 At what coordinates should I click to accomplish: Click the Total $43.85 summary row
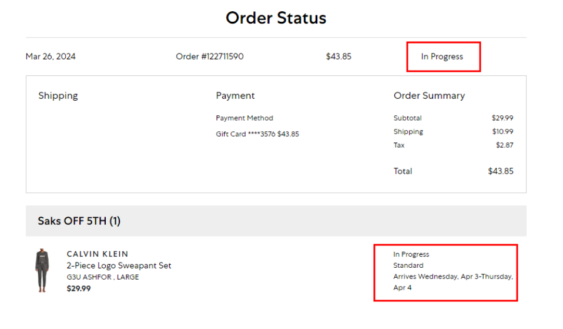pos(453,171)
